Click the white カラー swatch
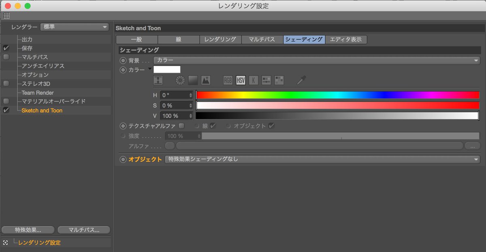The width and height of the screenshot is (486, 252). click(167, 70)
